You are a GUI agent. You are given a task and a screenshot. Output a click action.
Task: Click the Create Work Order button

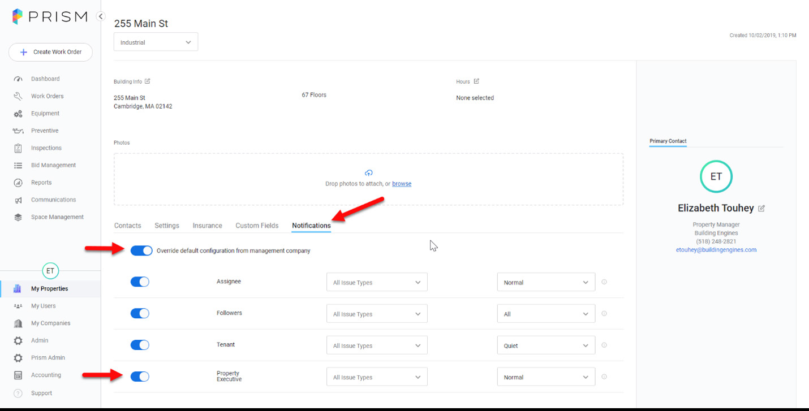point(50,52)
